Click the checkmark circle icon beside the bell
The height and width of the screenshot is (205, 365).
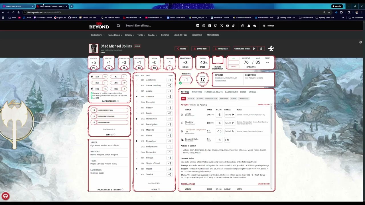(x=243, y=26)
